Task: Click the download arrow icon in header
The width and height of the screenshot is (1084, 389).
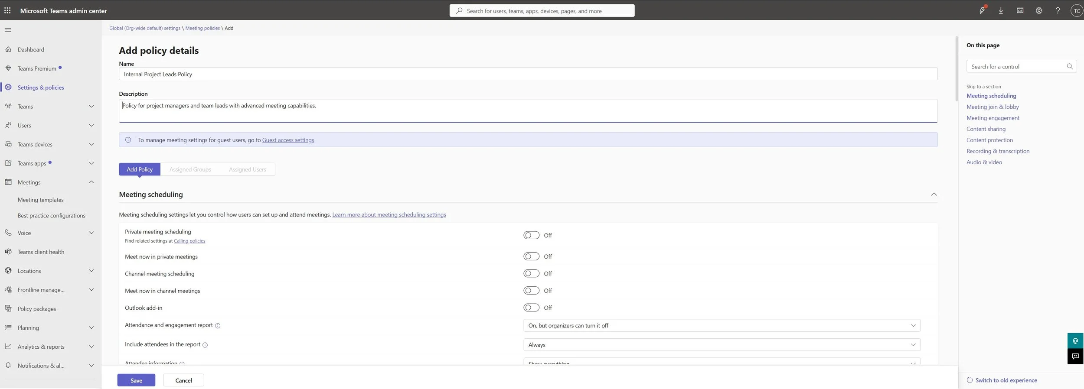Action: tap(1001, 11)
